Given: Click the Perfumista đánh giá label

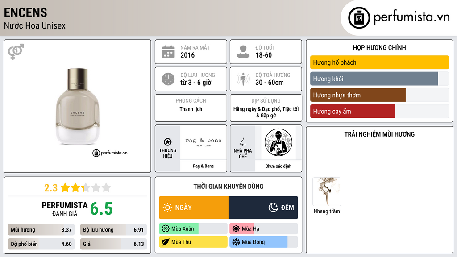Looking at the screenshot, I should pyautogui.click(x=65, y=209).
